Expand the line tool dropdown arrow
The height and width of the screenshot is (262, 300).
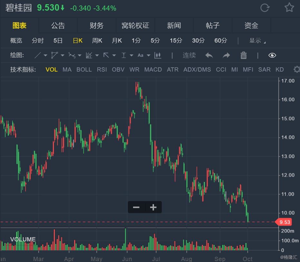click(x=45, y=55)
